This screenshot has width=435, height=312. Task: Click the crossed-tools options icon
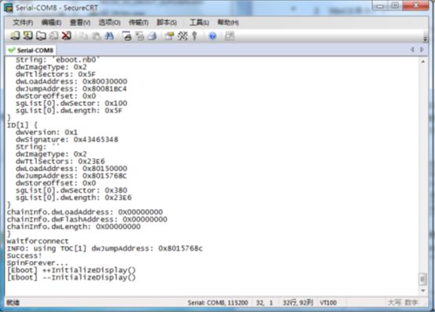[x=182, y=36]
